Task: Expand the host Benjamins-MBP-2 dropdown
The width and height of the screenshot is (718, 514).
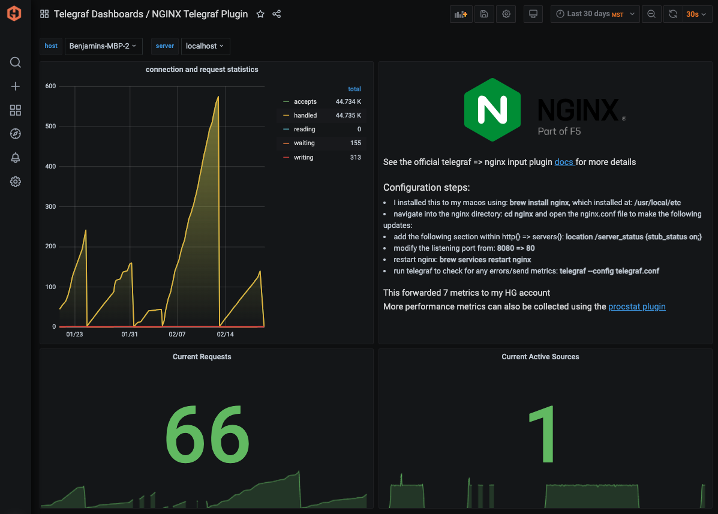Action: [104, 46]
